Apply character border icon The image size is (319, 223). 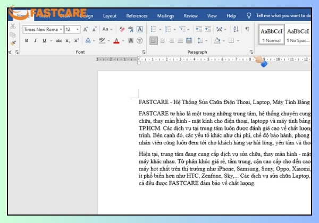(x=139, y=29)
